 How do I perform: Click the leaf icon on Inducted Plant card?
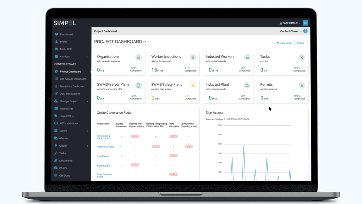(x=247, y=86)
